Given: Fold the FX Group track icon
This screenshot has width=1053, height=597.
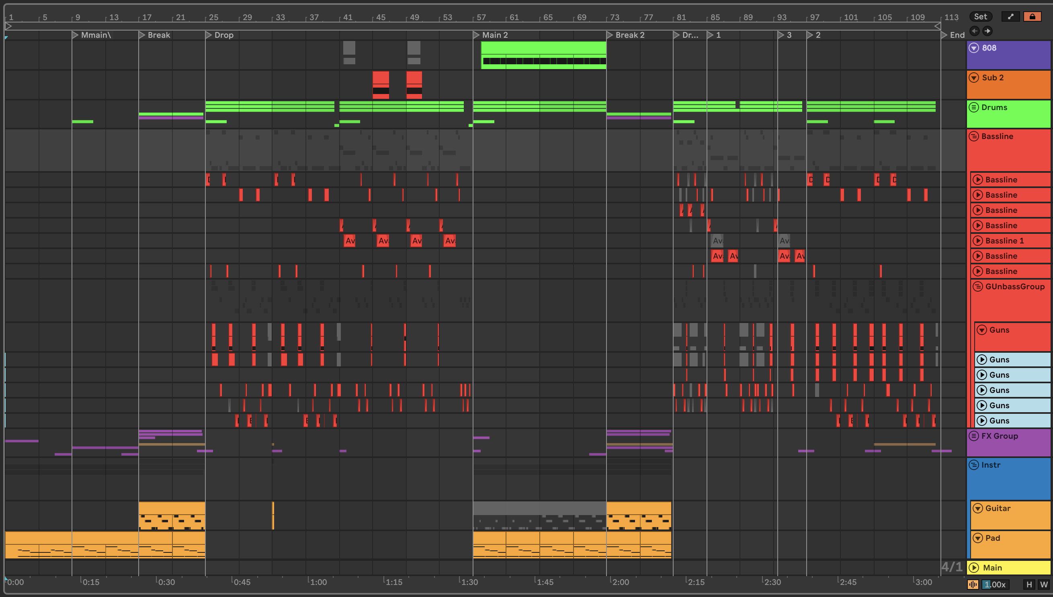Looking at the screenshot, I should tap(973, 436).
